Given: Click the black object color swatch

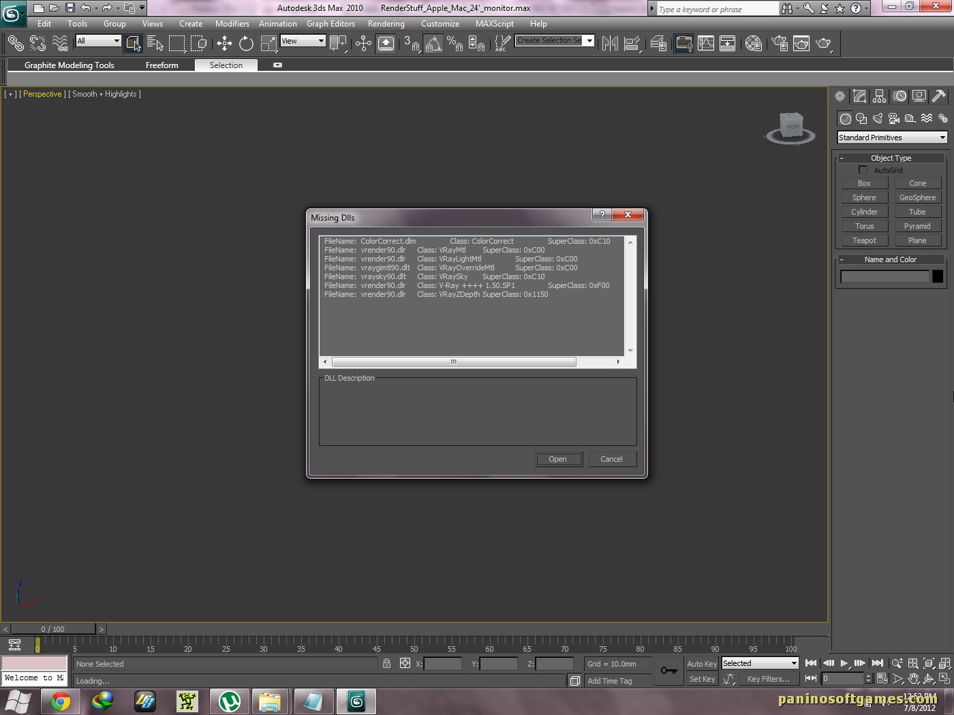Looking at the screenshot, I should pyautogui.click(x=938, y=276).
